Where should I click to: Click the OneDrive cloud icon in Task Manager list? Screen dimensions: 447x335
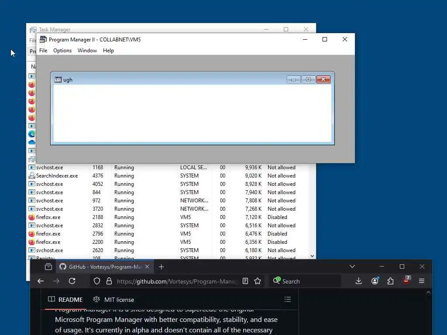pos(32,142)
